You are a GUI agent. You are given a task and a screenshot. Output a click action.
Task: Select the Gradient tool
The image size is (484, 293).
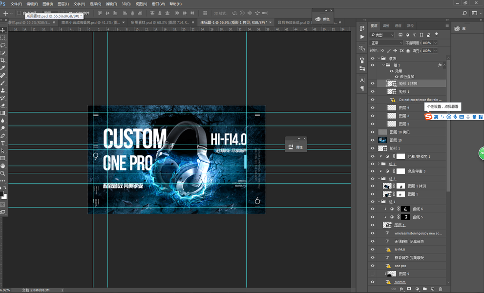3,113
